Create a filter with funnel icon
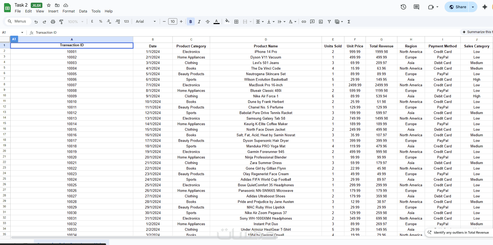Screen dimensions: 493x245 point(329,22)
